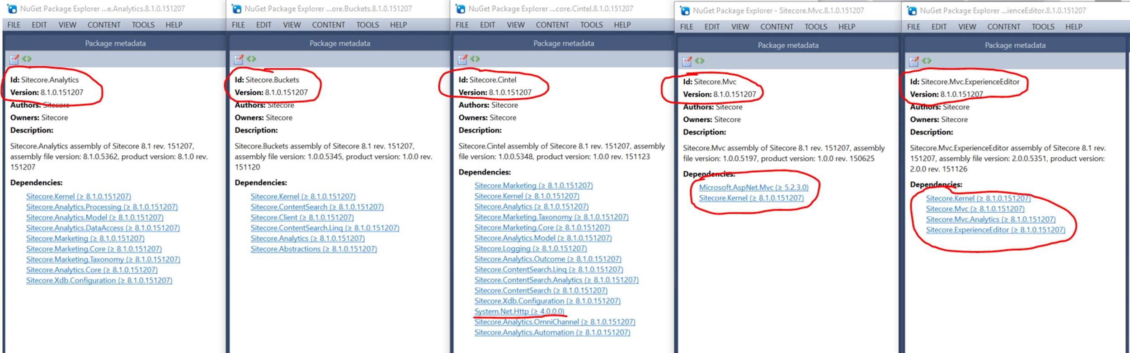The width and height of the screenshot is (1130, 353).
Task: Open Sitecore.Mvc.Analytics dependency link
Action: [991, 220]
